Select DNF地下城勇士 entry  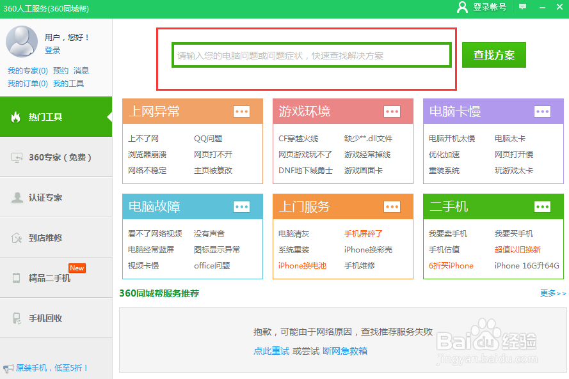pyautogui.click(x=305, y=170)
